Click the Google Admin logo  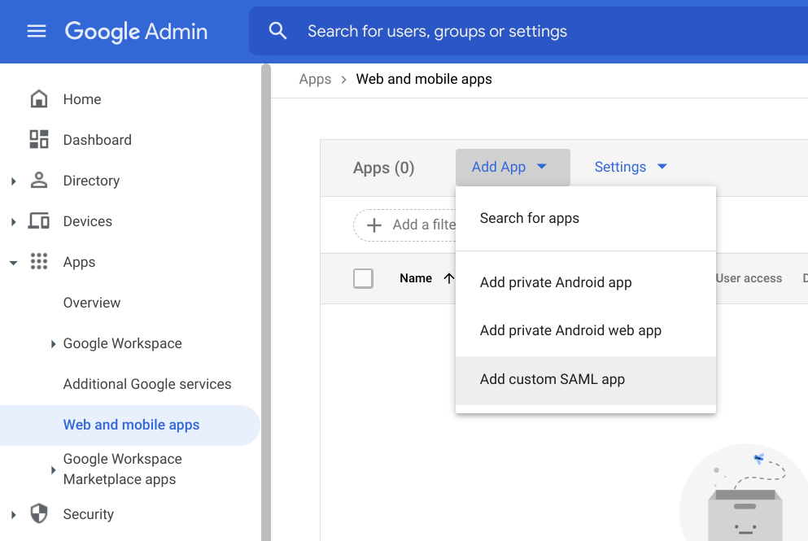(136, 32)
